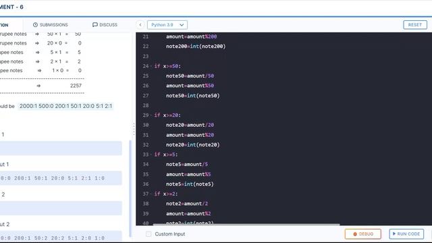
Task: Click code line 'note2=amount/2'
Action: coord(187,204)
